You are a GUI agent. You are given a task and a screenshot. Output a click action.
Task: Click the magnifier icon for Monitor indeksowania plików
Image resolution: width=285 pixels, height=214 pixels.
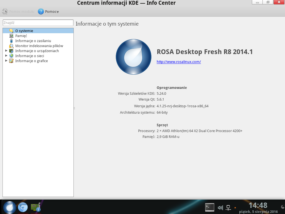tap(11, 46)
